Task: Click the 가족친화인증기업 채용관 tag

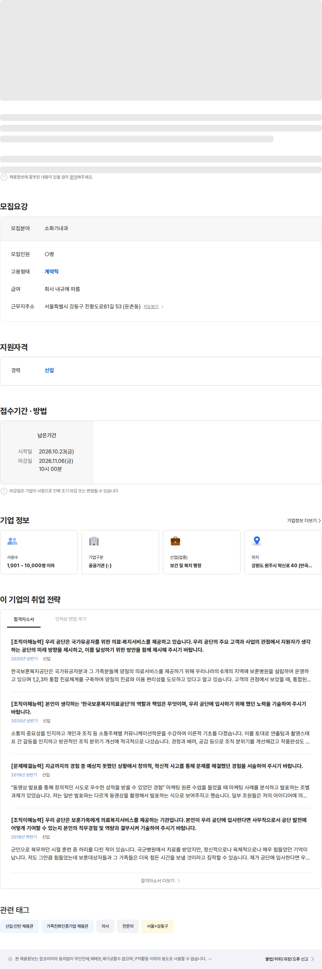Action: [67, 926]
